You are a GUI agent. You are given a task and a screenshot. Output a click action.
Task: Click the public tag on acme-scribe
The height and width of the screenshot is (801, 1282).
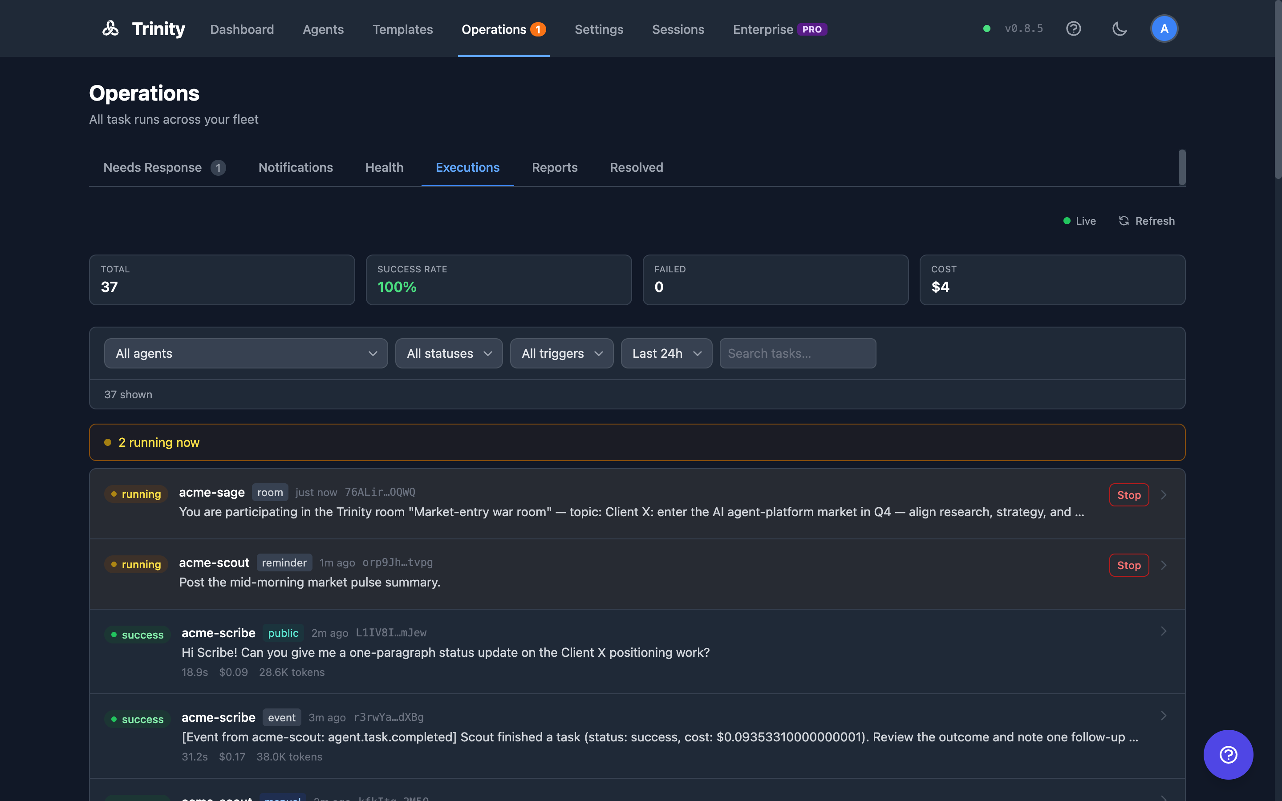click(x=283, y=633)
